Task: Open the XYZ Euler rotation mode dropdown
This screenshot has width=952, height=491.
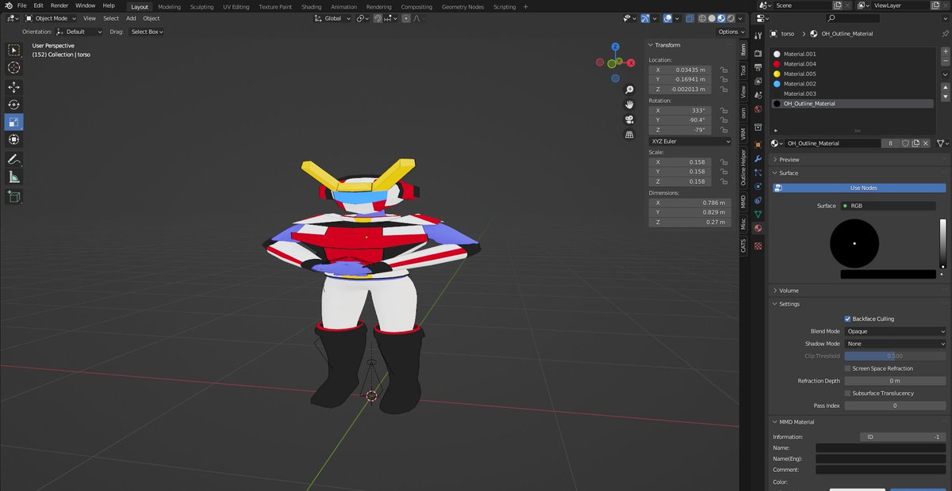Action: coord(690,141)
